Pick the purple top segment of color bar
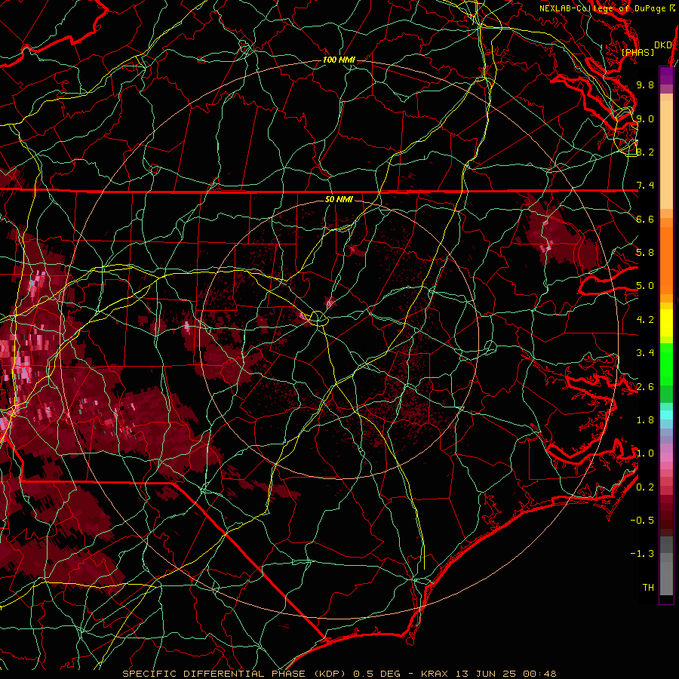 tap(666, 75)
